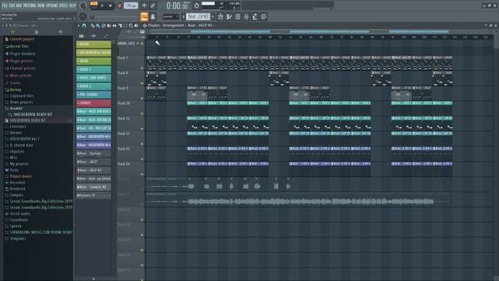The image size is (499, 281).
Task: Open the Mixer view icon
Action: click(246, 16)
